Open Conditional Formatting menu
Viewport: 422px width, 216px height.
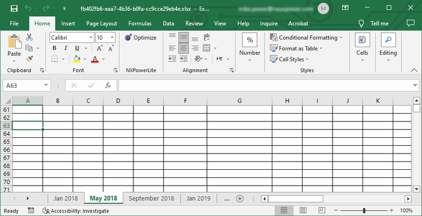(x=306, y=38)
